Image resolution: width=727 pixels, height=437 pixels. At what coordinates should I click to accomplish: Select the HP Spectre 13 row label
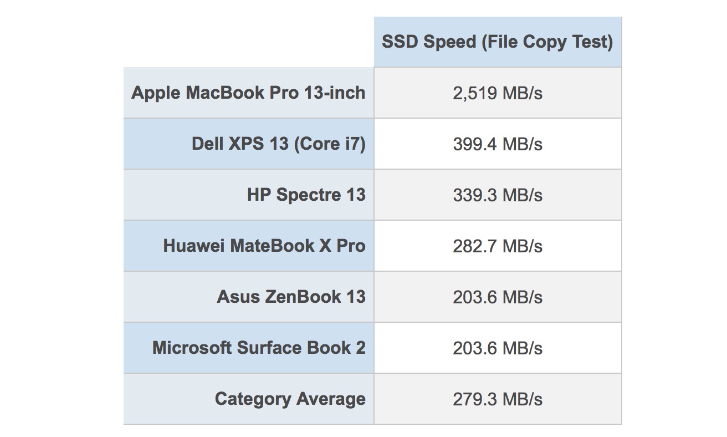pos(306,195)
